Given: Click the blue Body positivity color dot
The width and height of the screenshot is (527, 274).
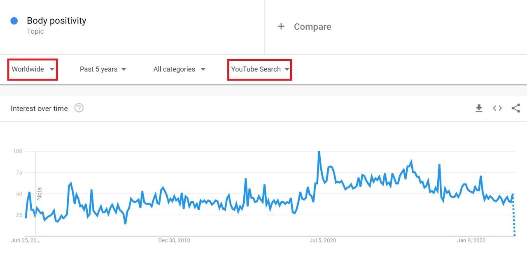Looking at the screenshot, I should pyautogui.click(x=14, y=21).
